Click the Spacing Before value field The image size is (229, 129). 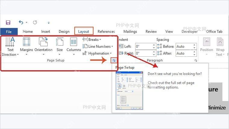click(184, 46)
